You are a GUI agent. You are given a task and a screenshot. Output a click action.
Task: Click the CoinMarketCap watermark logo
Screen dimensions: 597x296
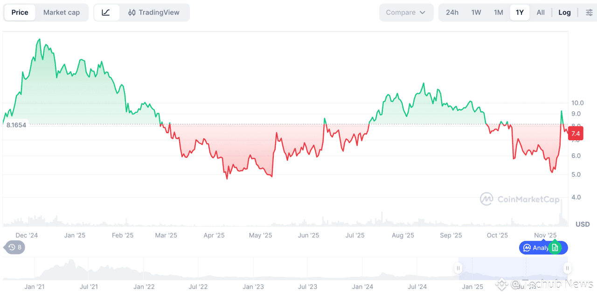coord(487,199)
